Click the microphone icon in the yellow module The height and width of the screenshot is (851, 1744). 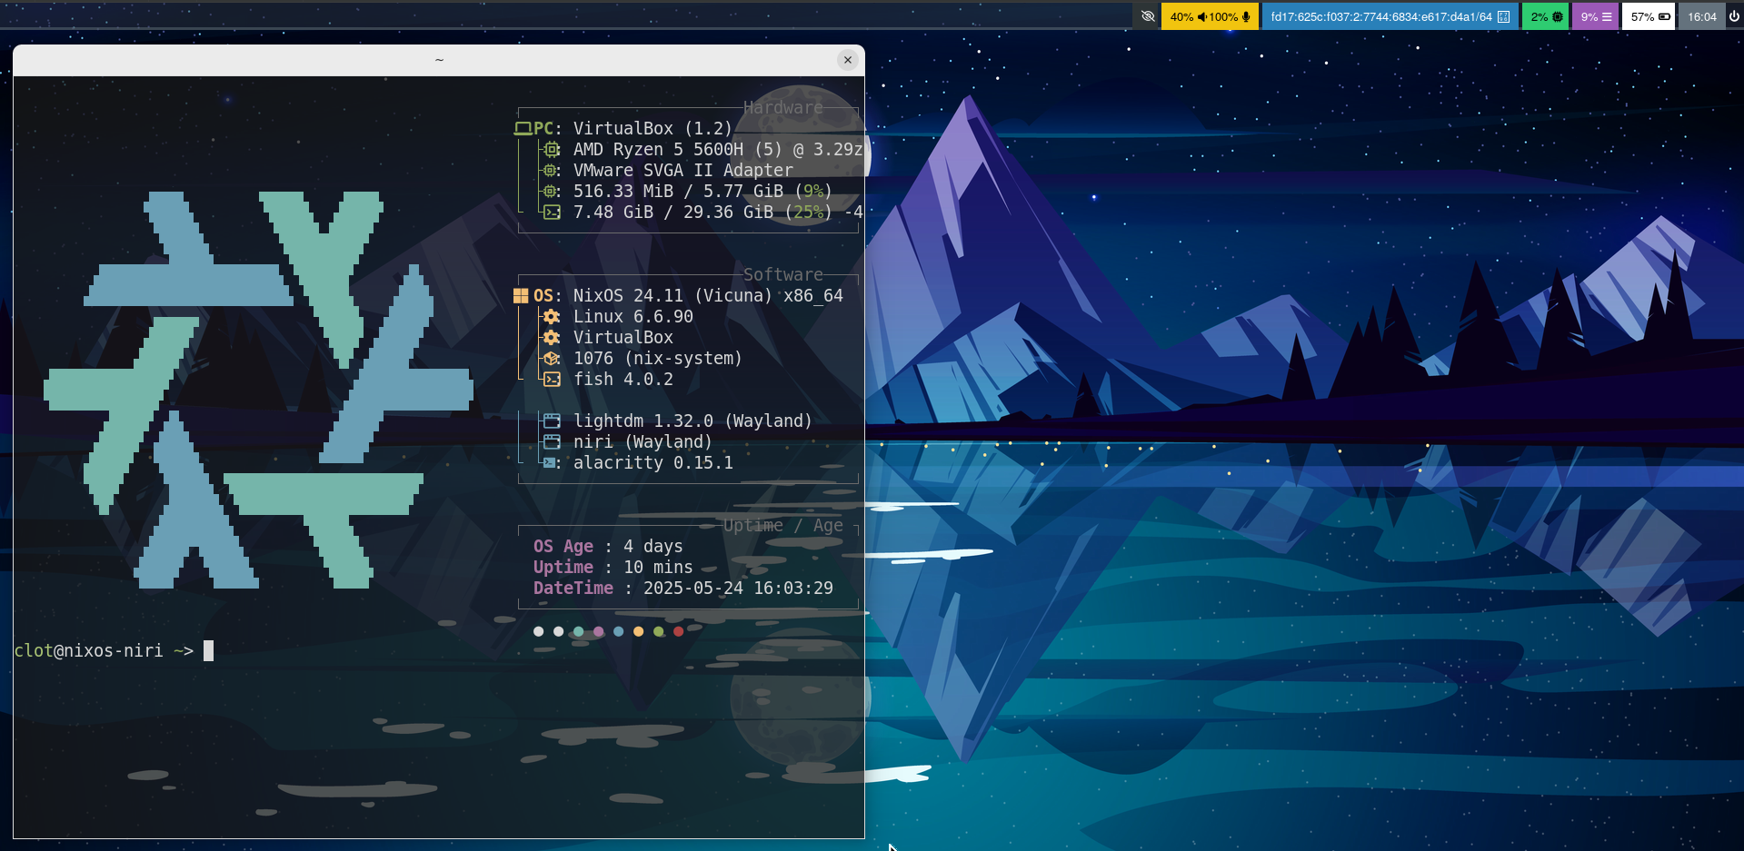pyautogui.click(x=1246, y=16)
